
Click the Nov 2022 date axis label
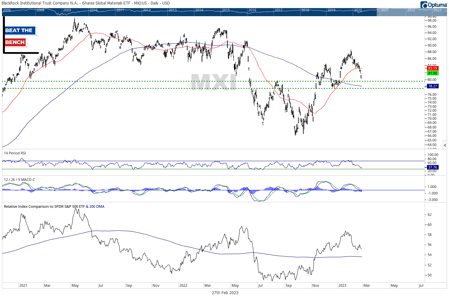[316, 285]
